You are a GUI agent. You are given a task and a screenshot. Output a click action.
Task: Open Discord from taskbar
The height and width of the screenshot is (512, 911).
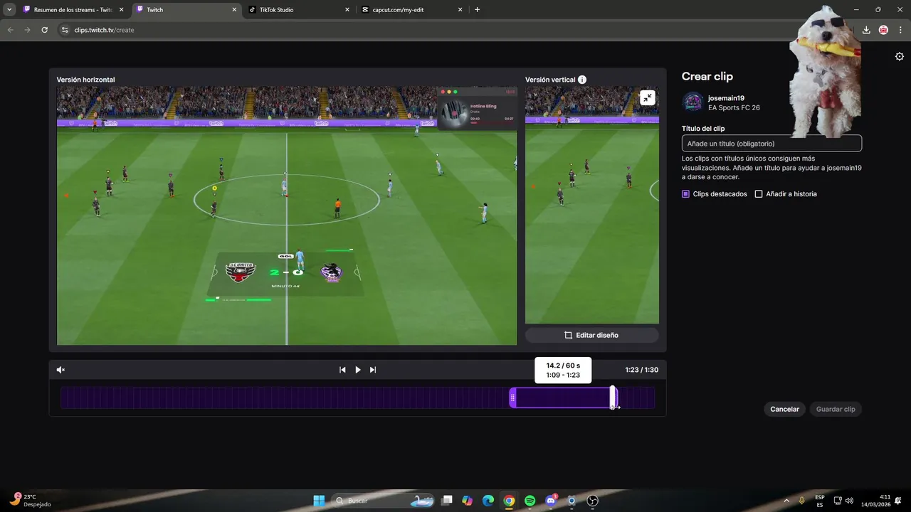(550, 501)
